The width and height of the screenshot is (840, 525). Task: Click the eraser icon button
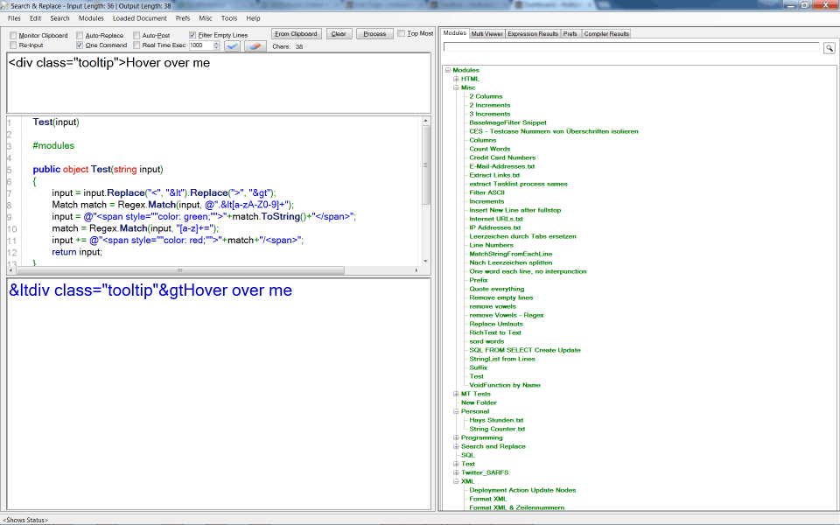click(x=255, y=46)
